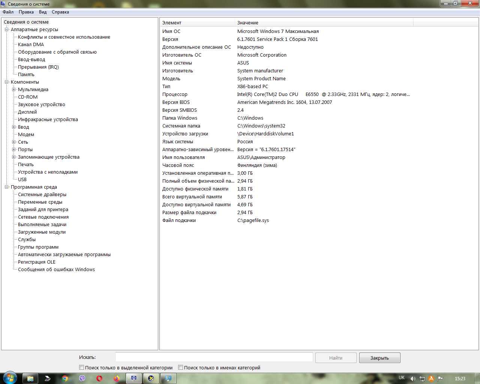Screen dimensions: 480x384
Task: Select 'Сетевые подключения' in the tree
Action: pyautogui.click(x=43, y=217)
